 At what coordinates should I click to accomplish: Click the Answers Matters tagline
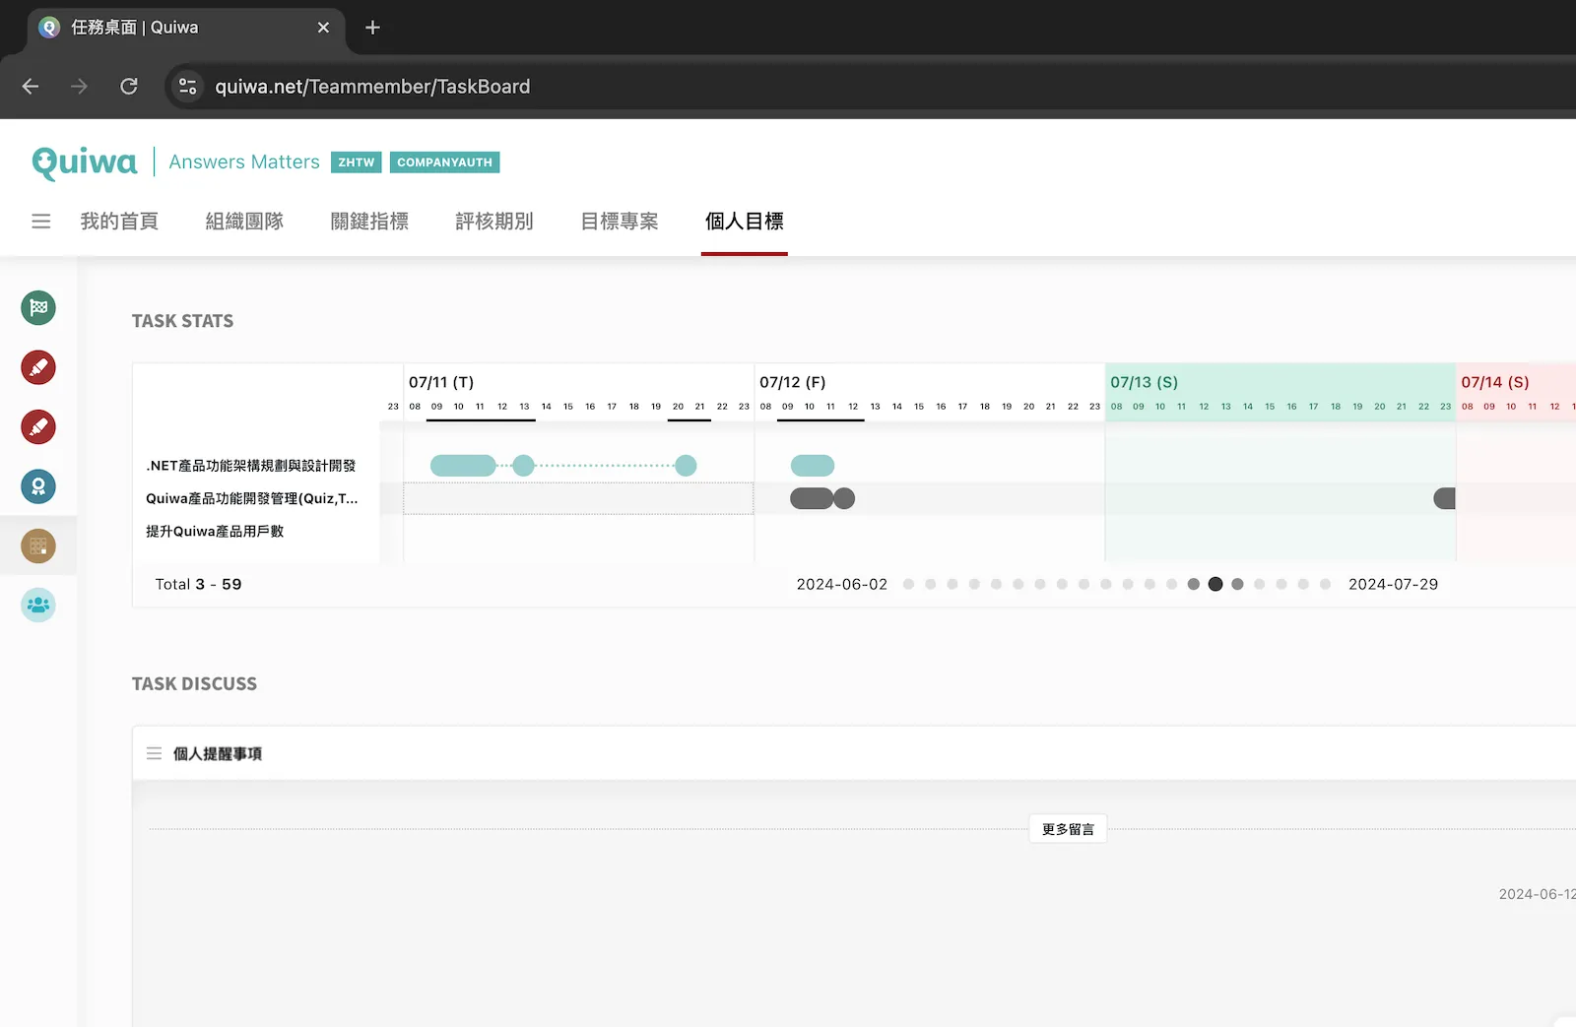tap(244, 161)
